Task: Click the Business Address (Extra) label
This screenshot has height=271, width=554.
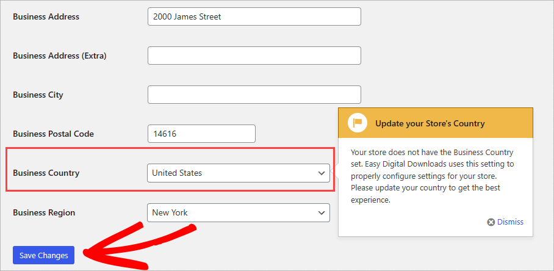Action: [x=60, y=56]
